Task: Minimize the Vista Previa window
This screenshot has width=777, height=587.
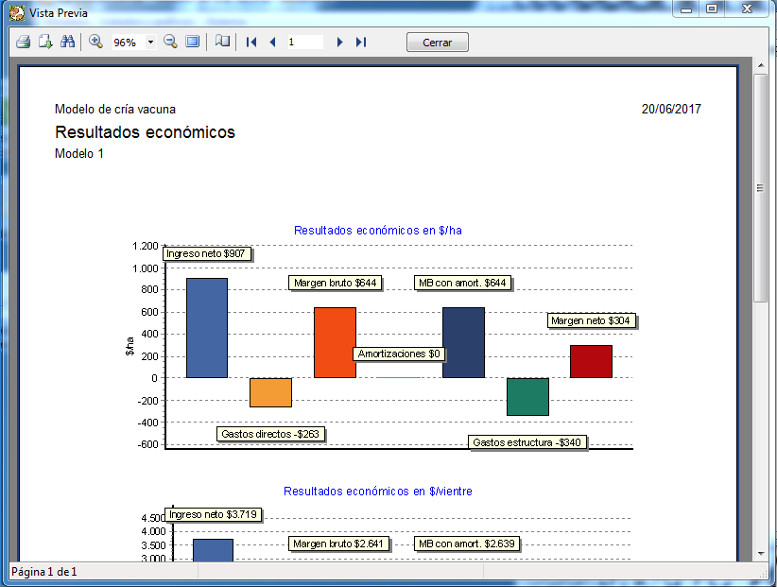Action: click(686, 9)
